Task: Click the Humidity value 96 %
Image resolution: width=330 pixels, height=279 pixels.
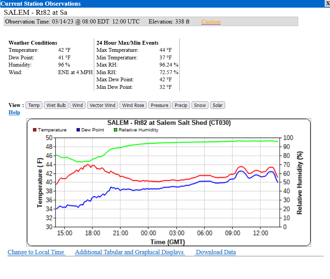Action: pyautogui.click(x=64, y=65)
